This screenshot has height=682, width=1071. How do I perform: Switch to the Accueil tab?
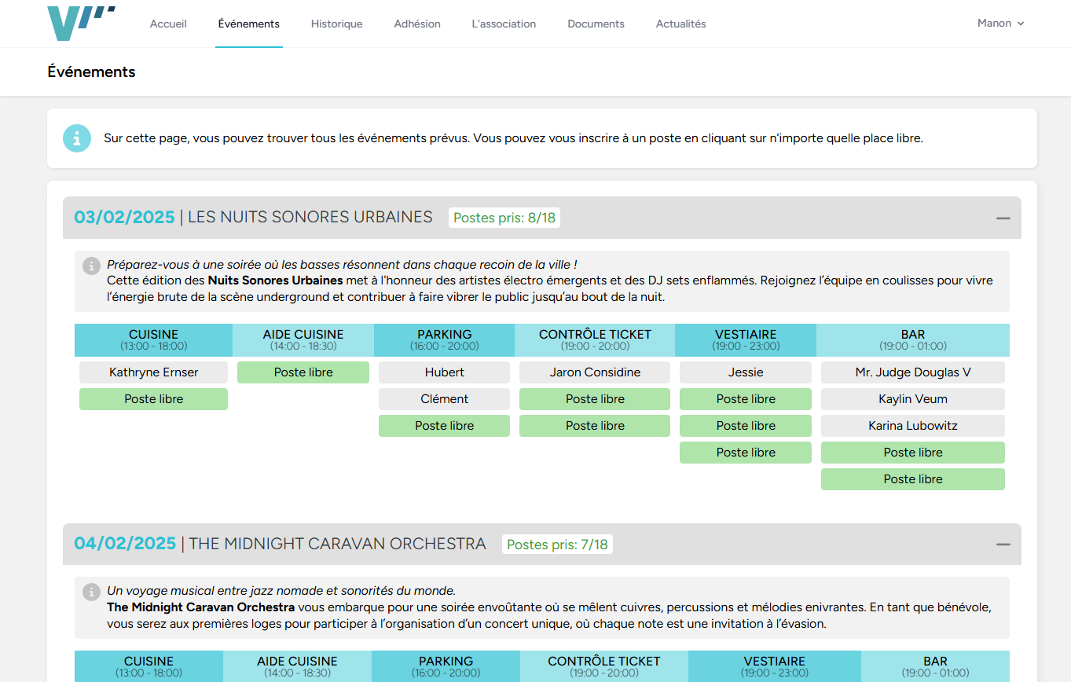[168, 24]
